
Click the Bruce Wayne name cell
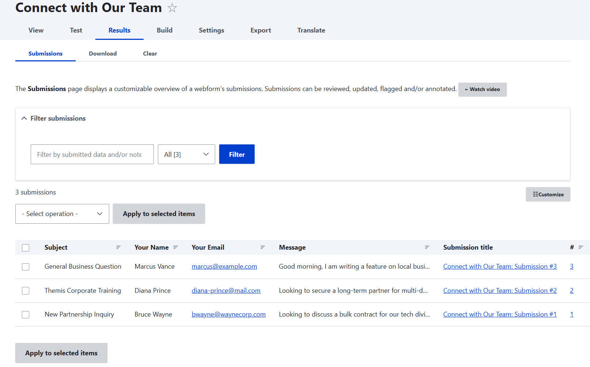coord(153,314)
